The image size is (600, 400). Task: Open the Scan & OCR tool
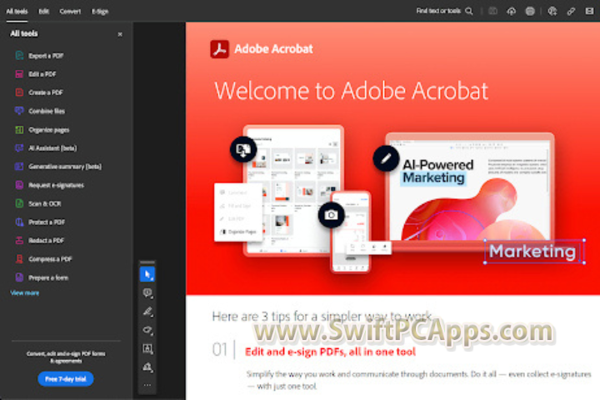[37, 203]
